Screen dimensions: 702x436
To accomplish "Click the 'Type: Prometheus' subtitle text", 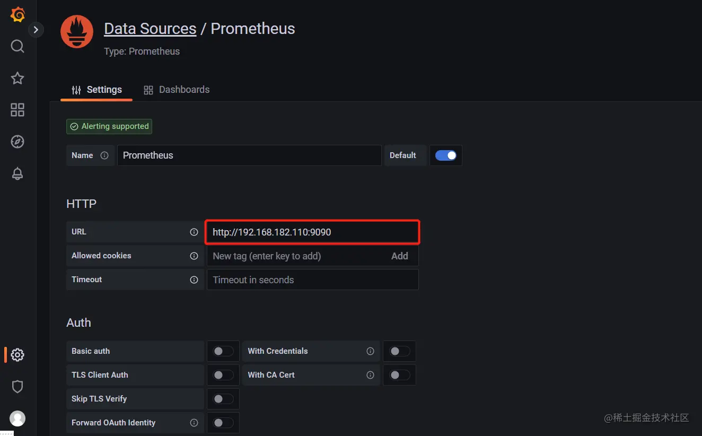I will (142, 51).
